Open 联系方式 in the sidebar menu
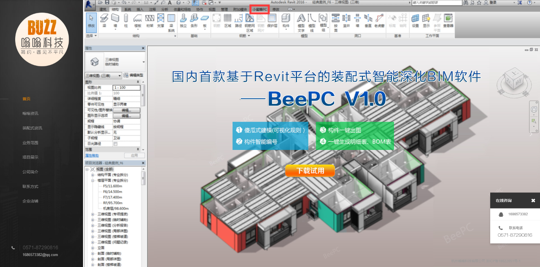This screenshot has width=540, height=267. coord(30,186)
